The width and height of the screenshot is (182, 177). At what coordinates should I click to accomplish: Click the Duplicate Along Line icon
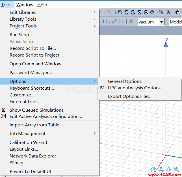tap(108, 21)
